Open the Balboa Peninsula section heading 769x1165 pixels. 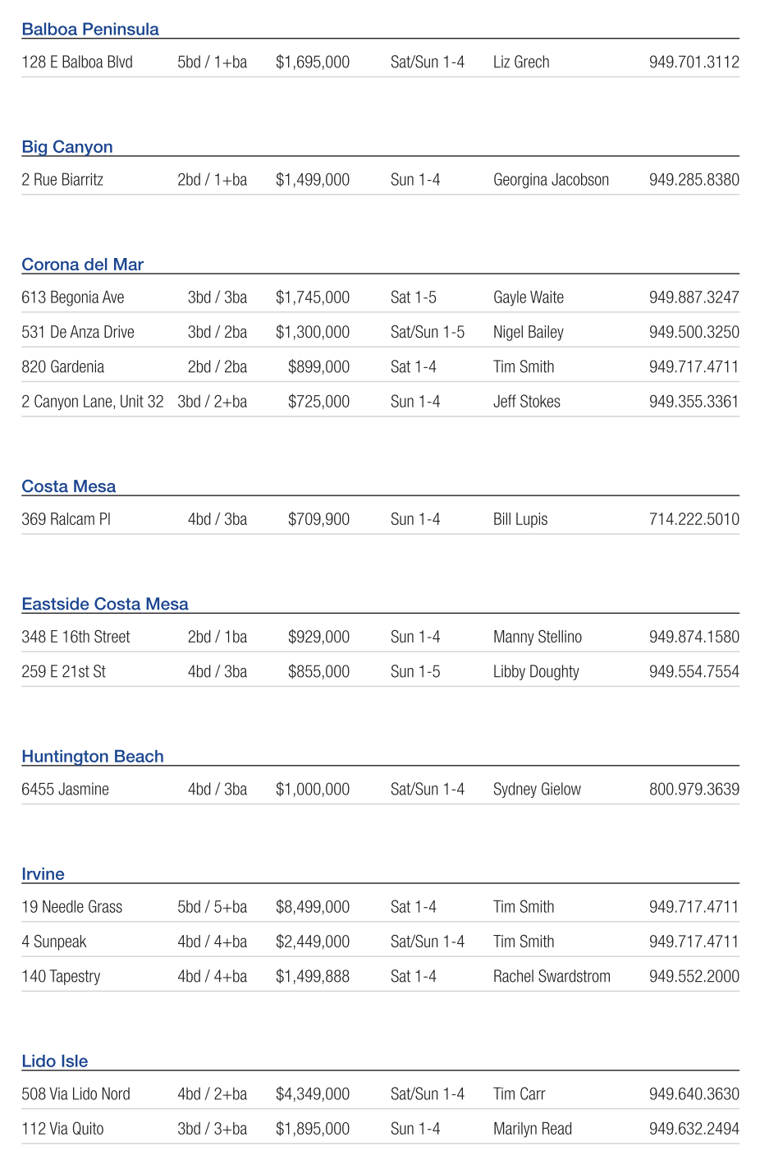[90, 30]
